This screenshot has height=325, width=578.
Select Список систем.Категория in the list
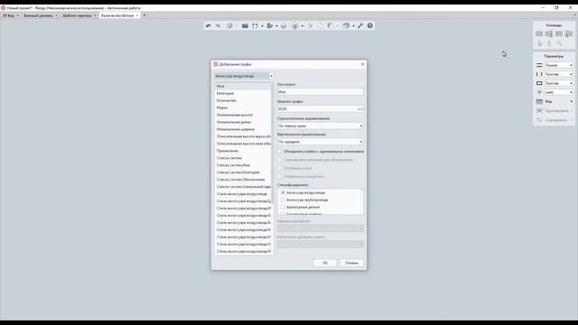(x=243, y=172)
